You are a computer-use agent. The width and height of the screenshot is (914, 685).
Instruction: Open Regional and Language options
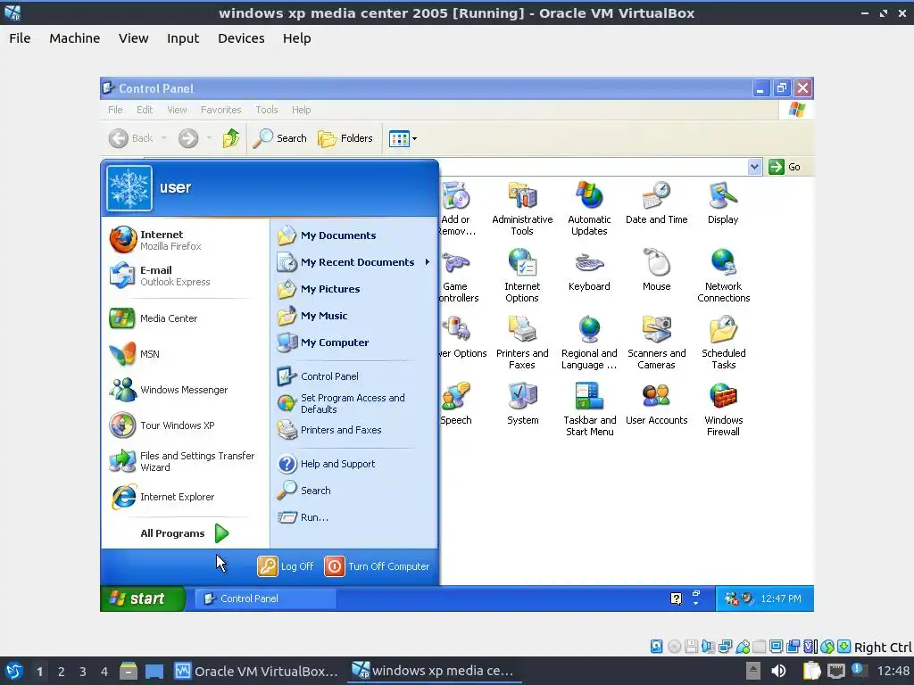tap(589, 342)
